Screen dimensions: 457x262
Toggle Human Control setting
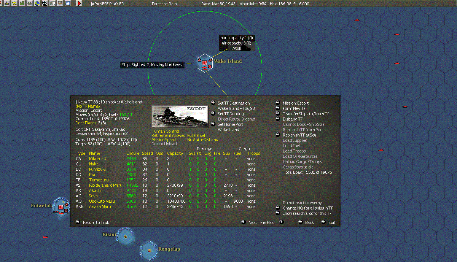(x=165, y=131)
